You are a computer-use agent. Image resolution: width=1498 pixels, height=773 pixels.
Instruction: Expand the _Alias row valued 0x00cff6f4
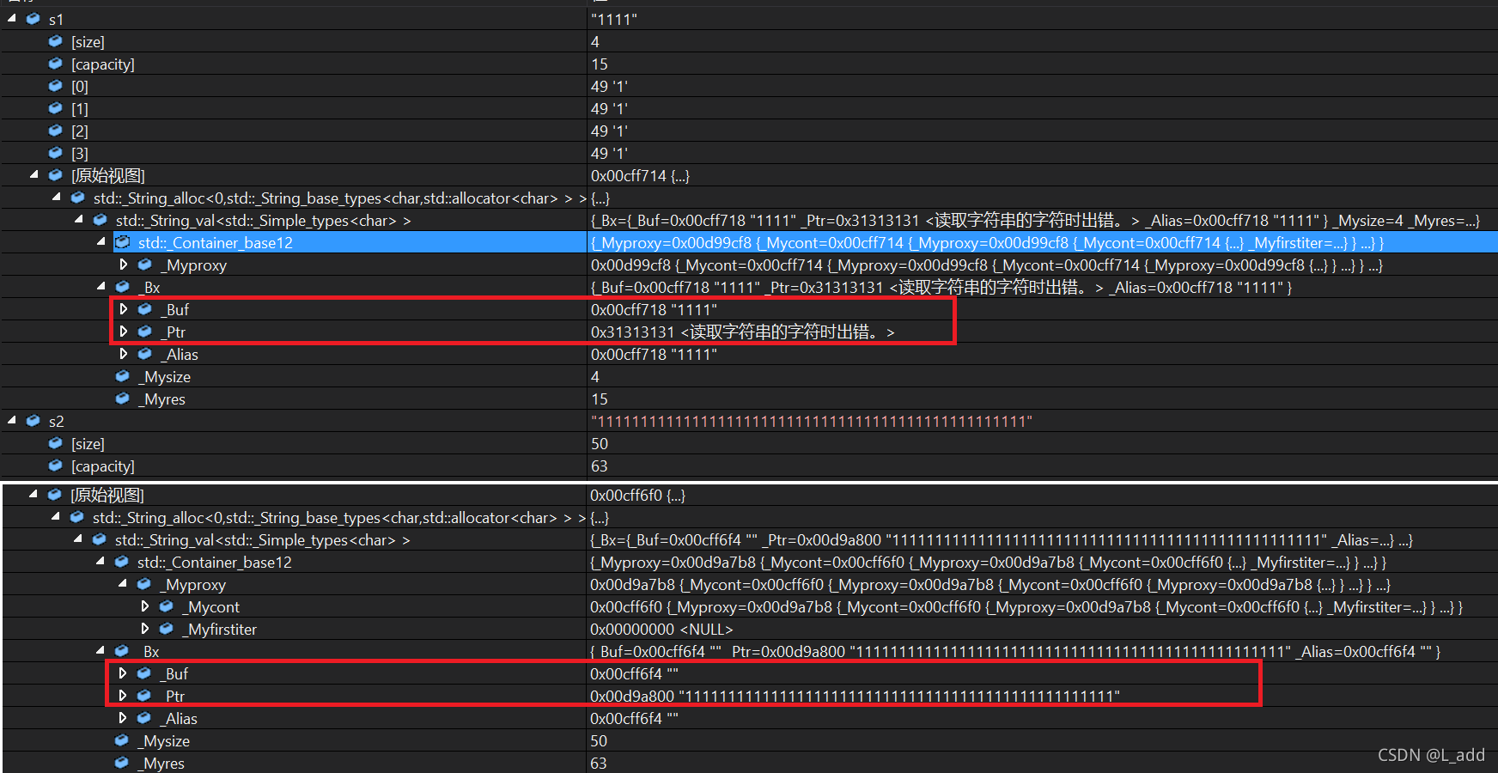click(123, 718)
